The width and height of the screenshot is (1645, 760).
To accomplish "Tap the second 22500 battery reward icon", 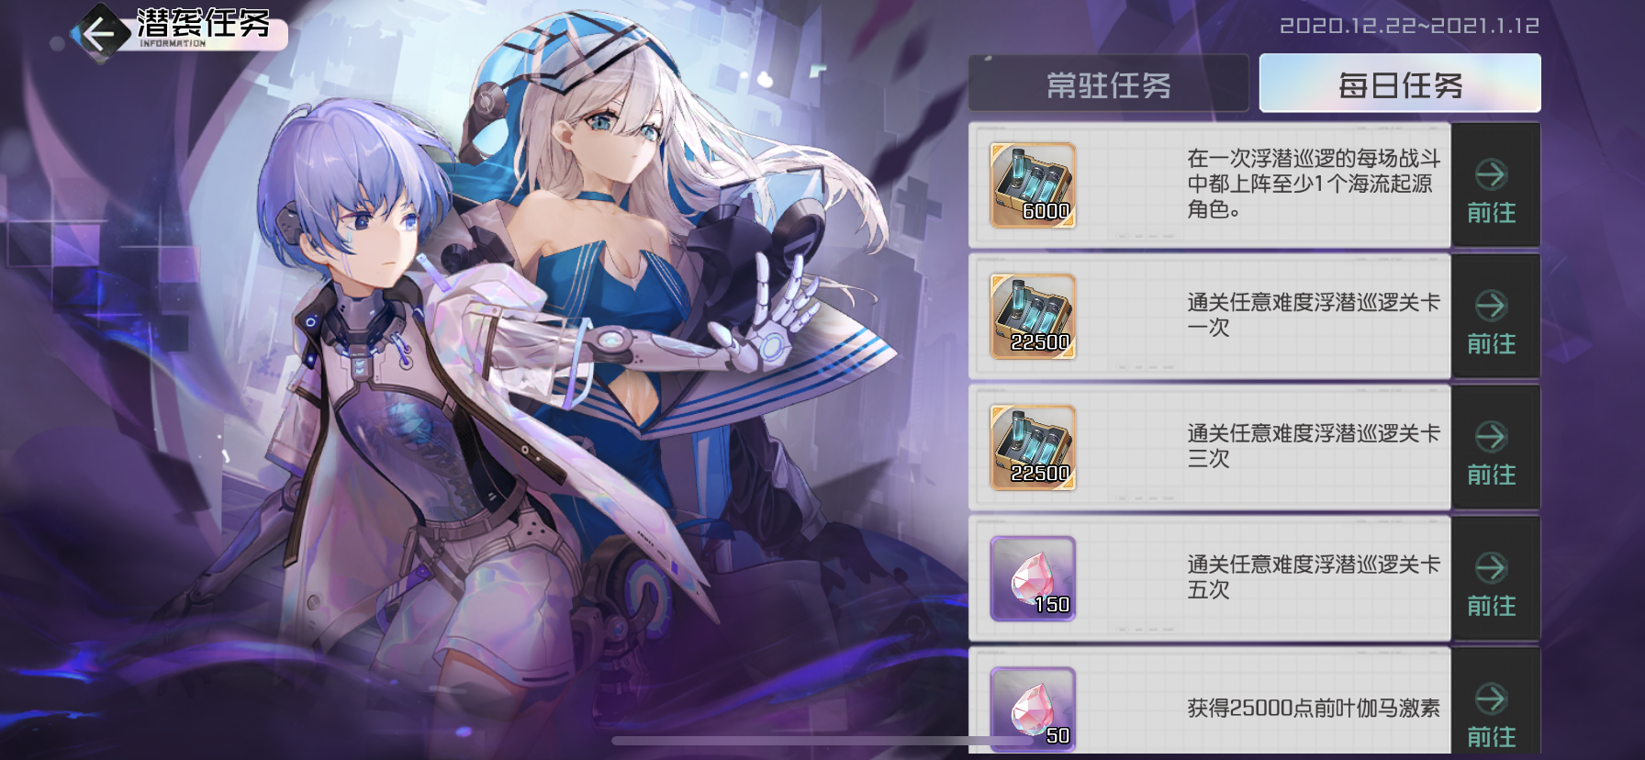I will [1033, 448].
